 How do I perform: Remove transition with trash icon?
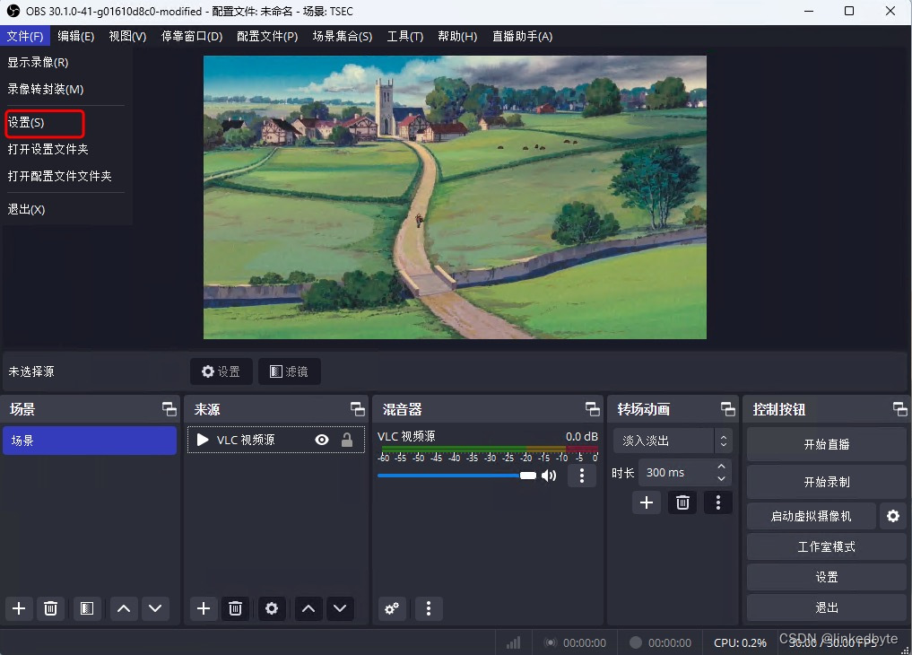point(682,502)
